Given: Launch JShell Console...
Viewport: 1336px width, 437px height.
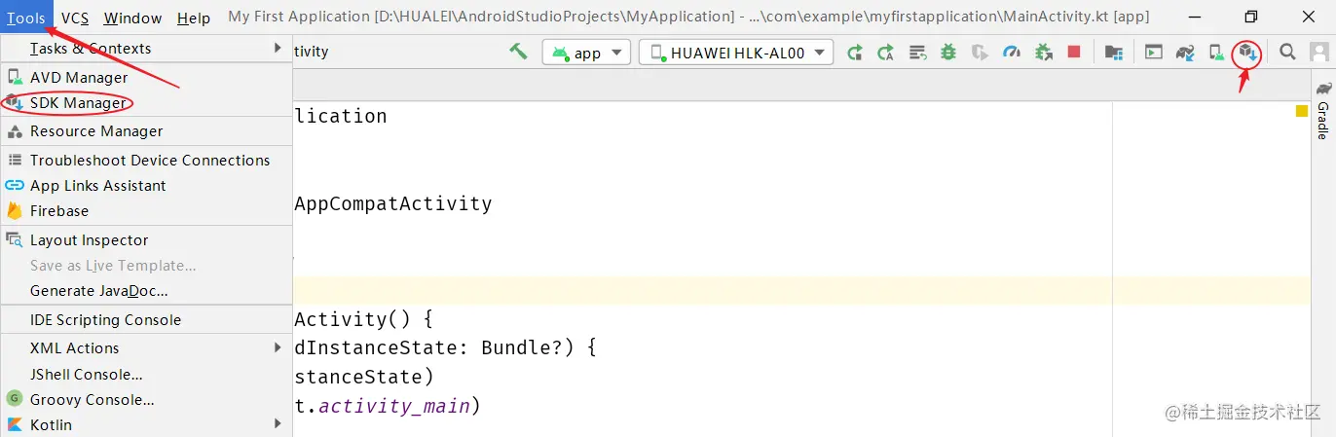Looking at the screenshot, I should tap(146, 374).
